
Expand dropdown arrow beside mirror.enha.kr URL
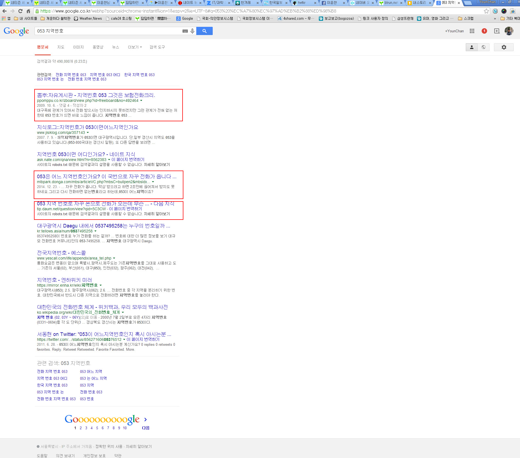101,285
